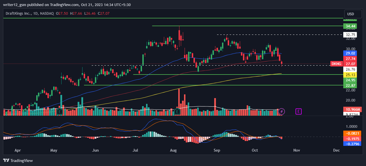Click the purple upcoming earnings E marker
This screenshot has width=366, height=166.
point(298,111)
